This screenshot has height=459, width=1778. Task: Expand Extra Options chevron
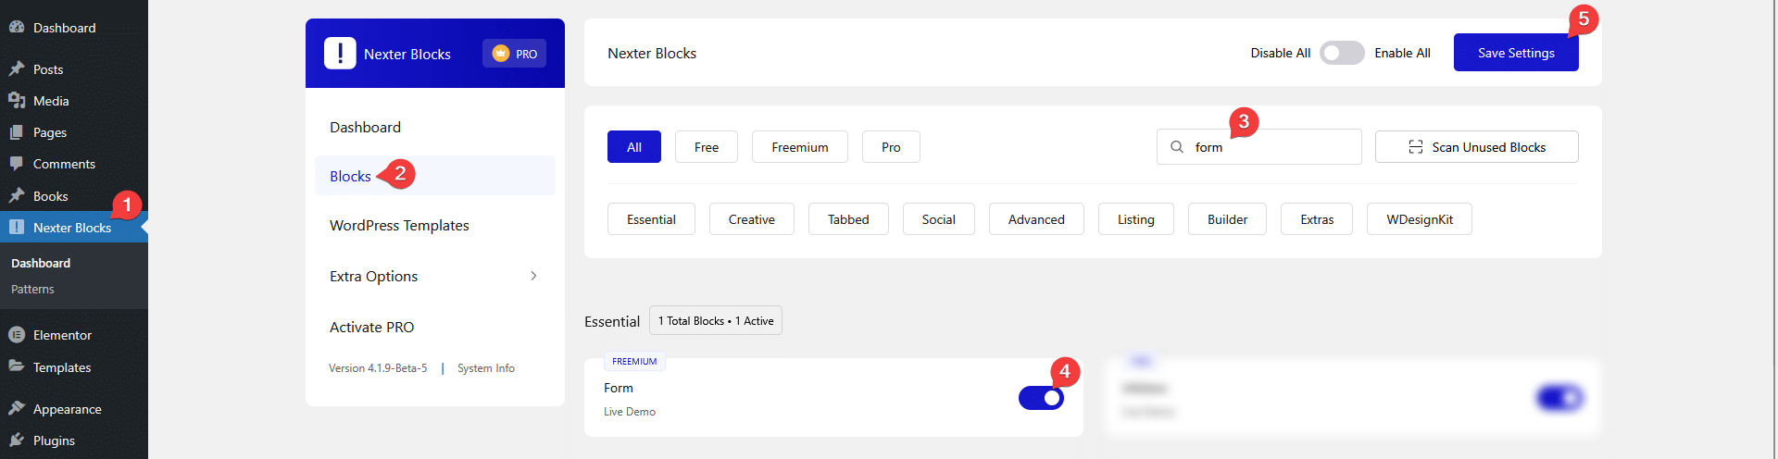[533, 276]
